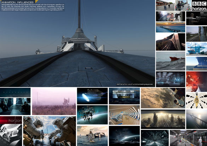This screenshot has height=146, width=207.
Task: Open the red nebula spacecraft image
Action: 197,82
